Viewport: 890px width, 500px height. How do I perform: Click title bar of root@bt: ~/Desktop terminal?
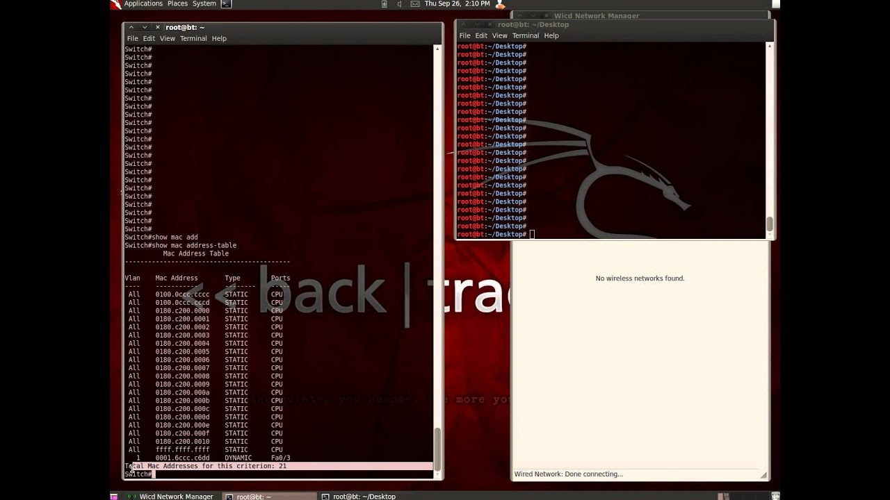click(615, 25)
